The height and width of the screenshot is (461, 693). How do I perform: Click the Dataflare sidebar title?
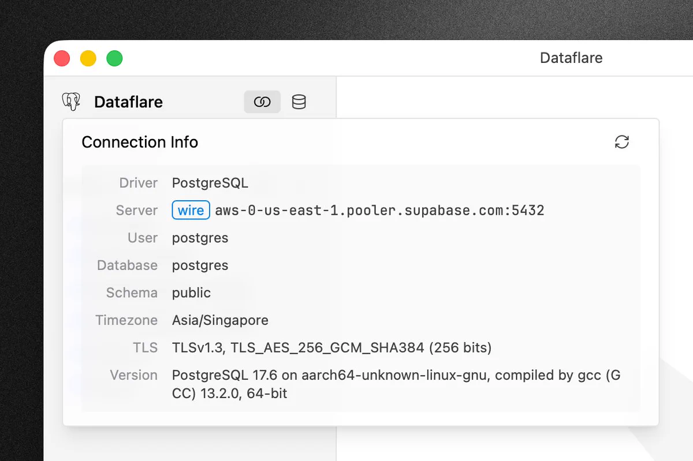[x=128, y=102]
